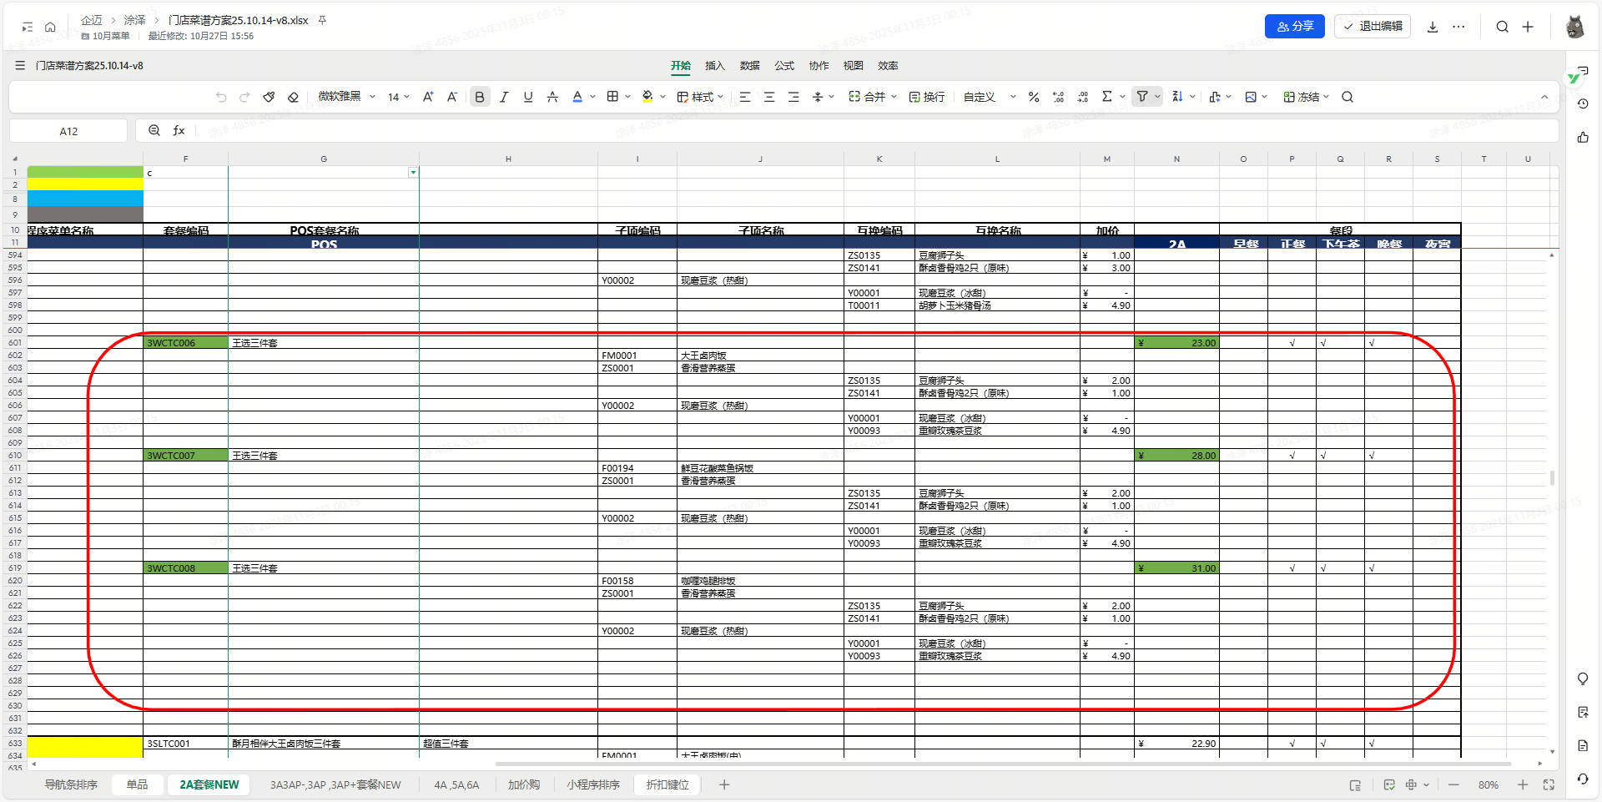Screen dimensions: 1602x802
Task: Click the download icon in title bar
Action: (x=1433, y=27)
